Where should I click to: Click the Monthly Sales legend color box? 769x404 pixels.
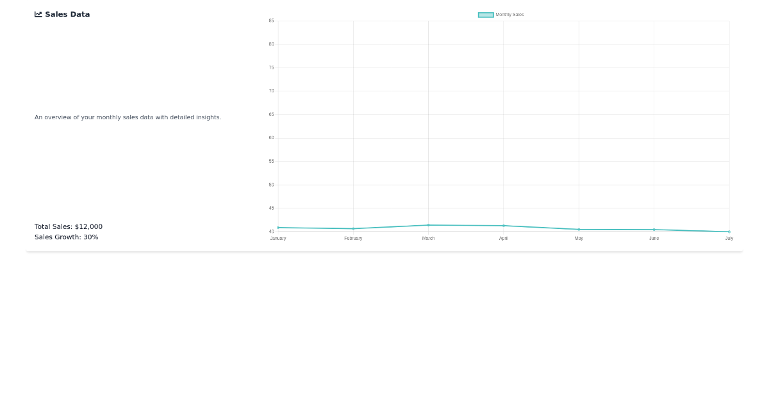click(x=486, y=15)
